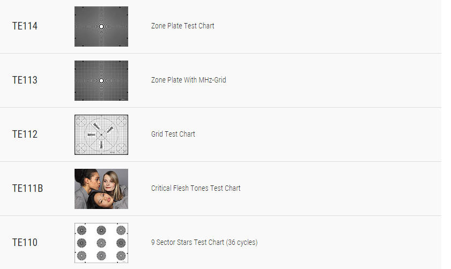Open Zone Plate With MHz-Grid link

[189, 80]
